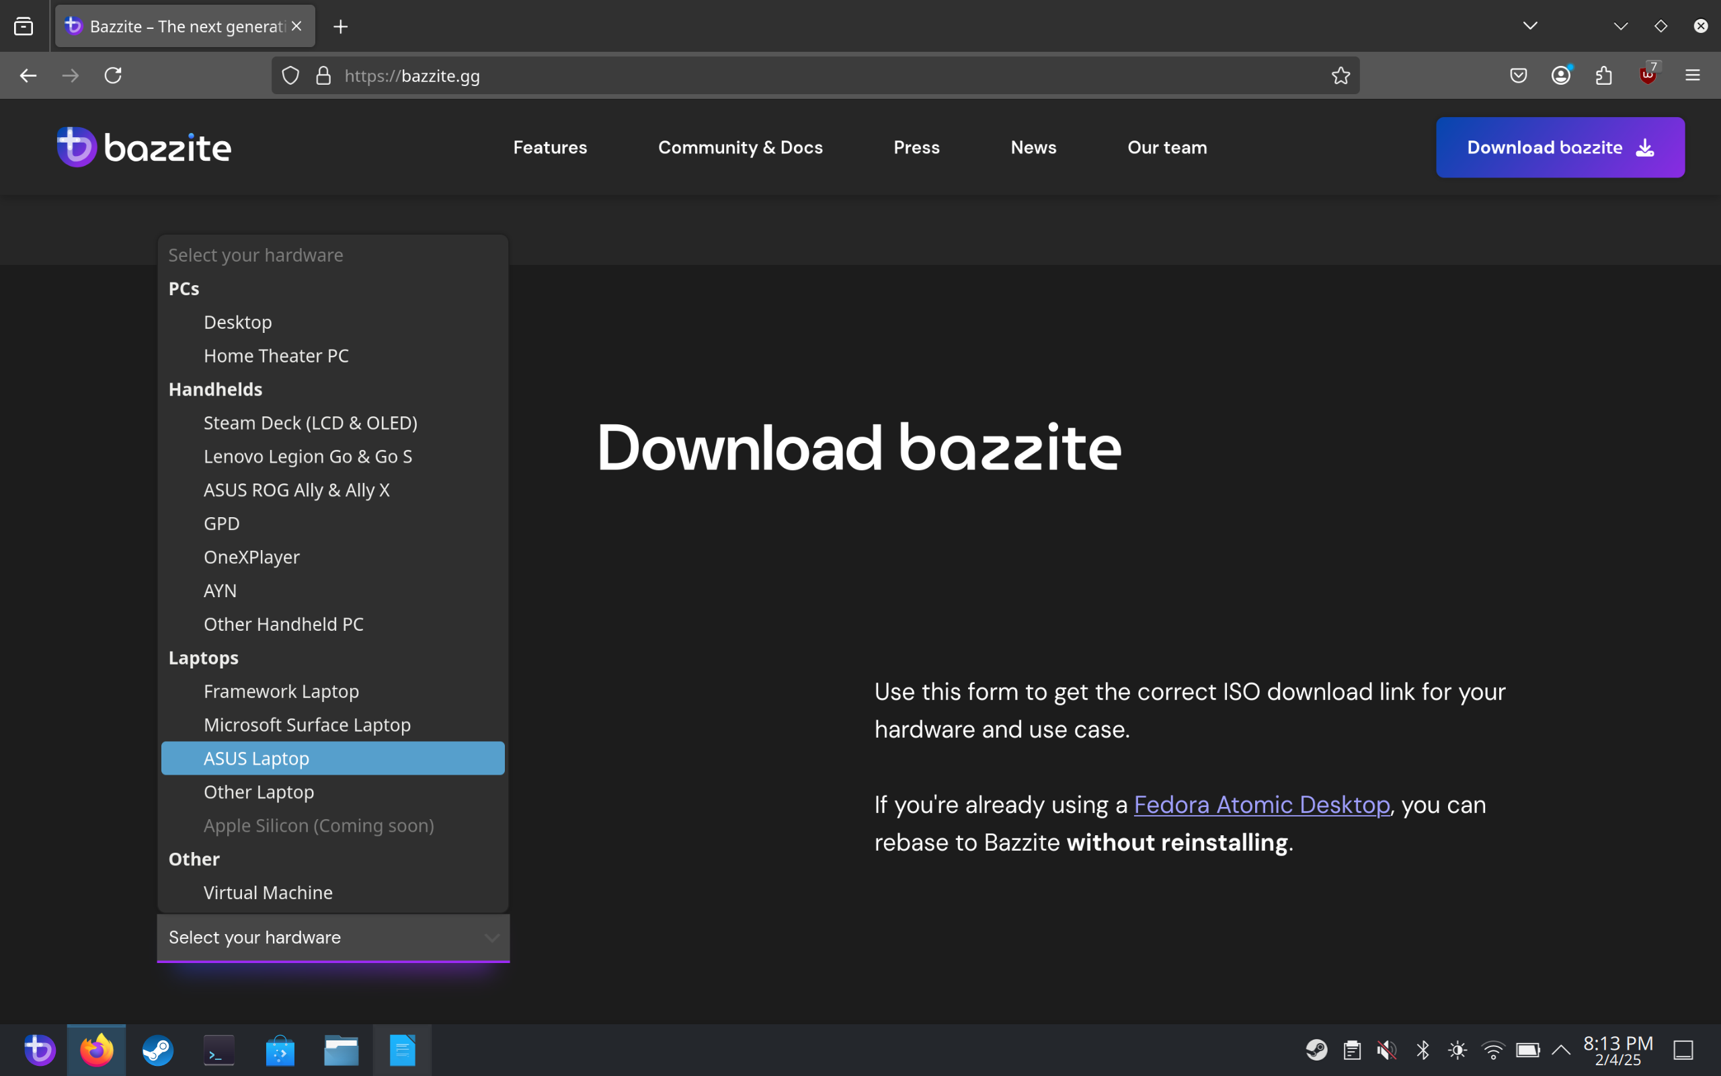This screenshot has height=1076, width=1721.
Task: Open the Features nav item
Action: [x=550, y=147]
